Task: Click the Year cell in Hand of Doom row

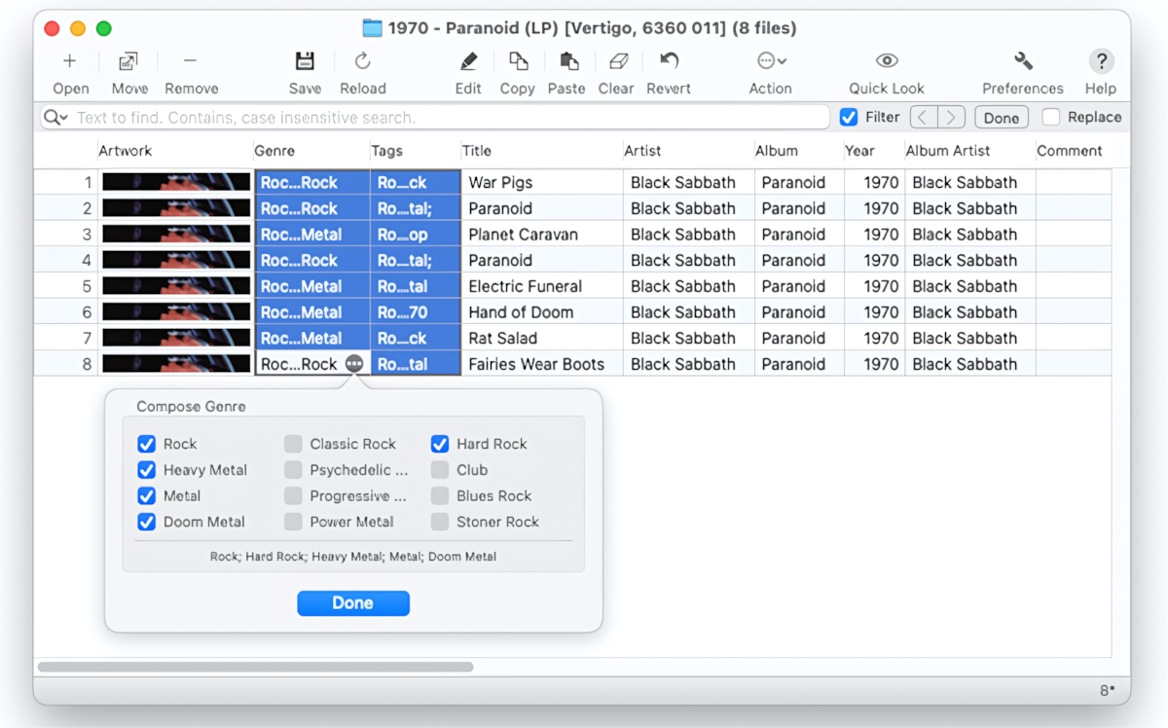Action: tap(874, 312)
